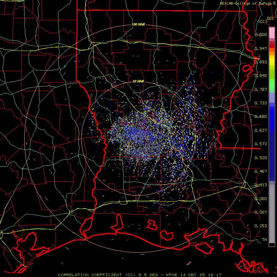Click the [CC] label above the color scale
The image size is (277, 277).
tap(263, 21)
